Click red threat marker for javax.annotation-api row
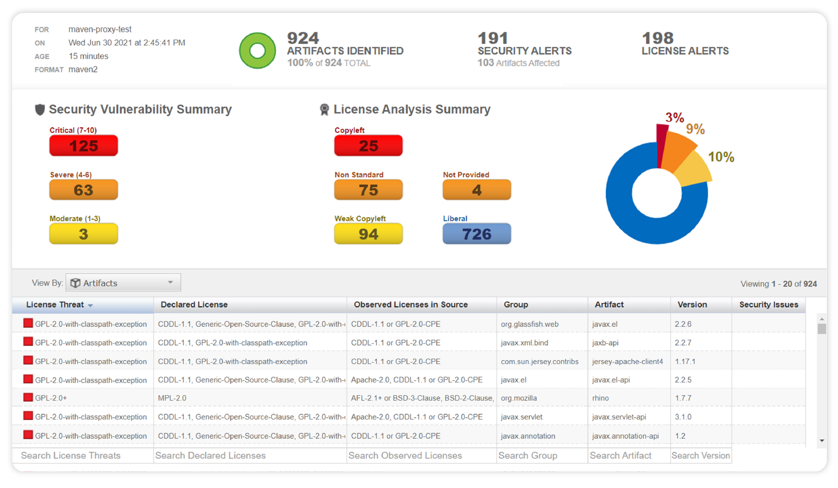Image resolution: width=838 pixels, height=488 pixels. coord(28,435)
